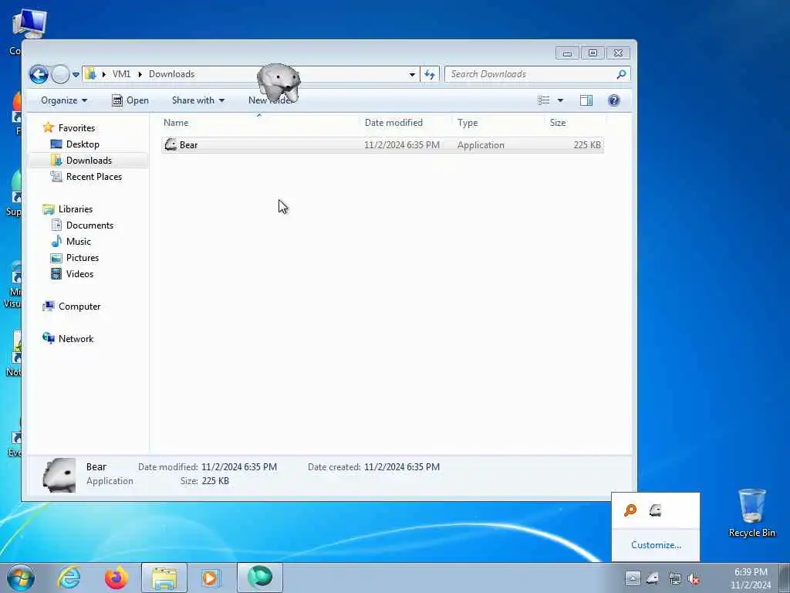Select VM1 in the address path
Viewport: 790px width, 593px height.
[x=121, y=74]
